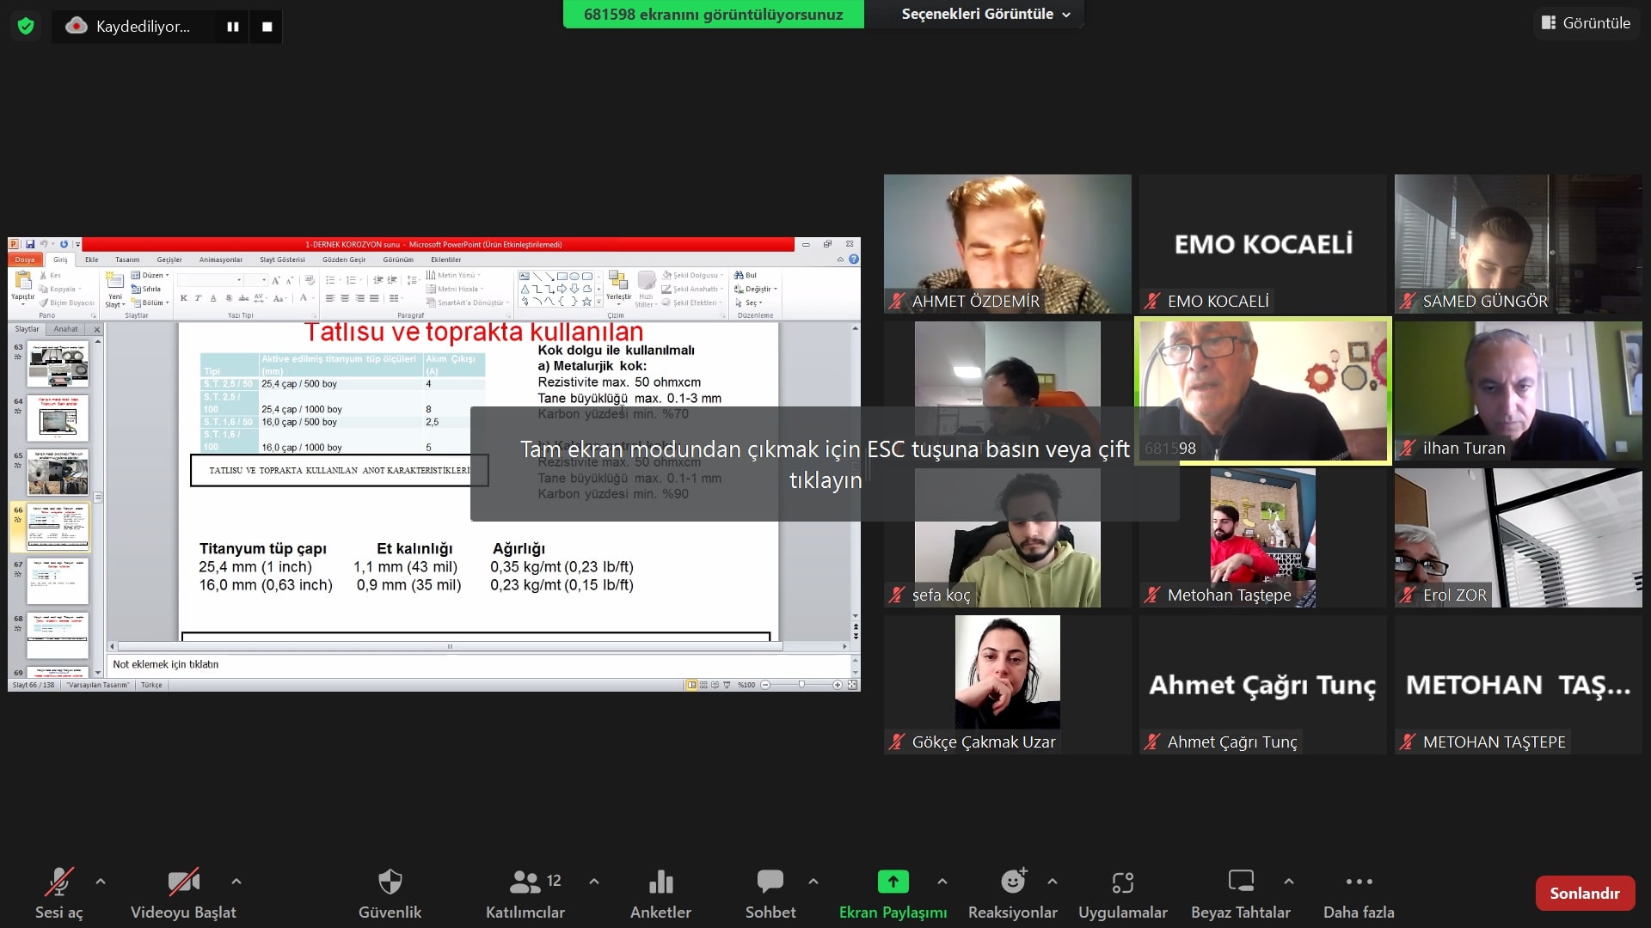Open the Dosya tab in PowerPoint
Image resolution: width=1651 pixels, height=928 pixels.
[x=25, y=259]
